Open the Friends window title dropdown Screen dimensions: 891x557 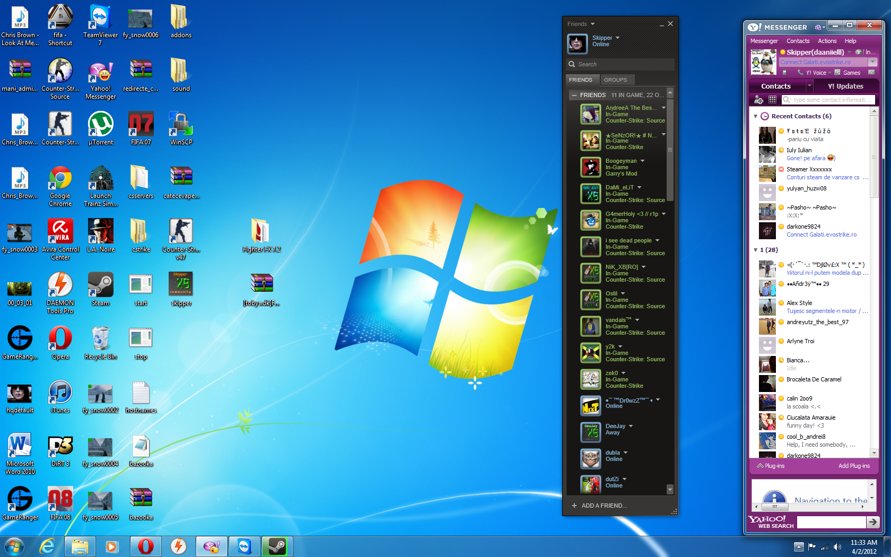pyautogui.click(x=592, y=24)
